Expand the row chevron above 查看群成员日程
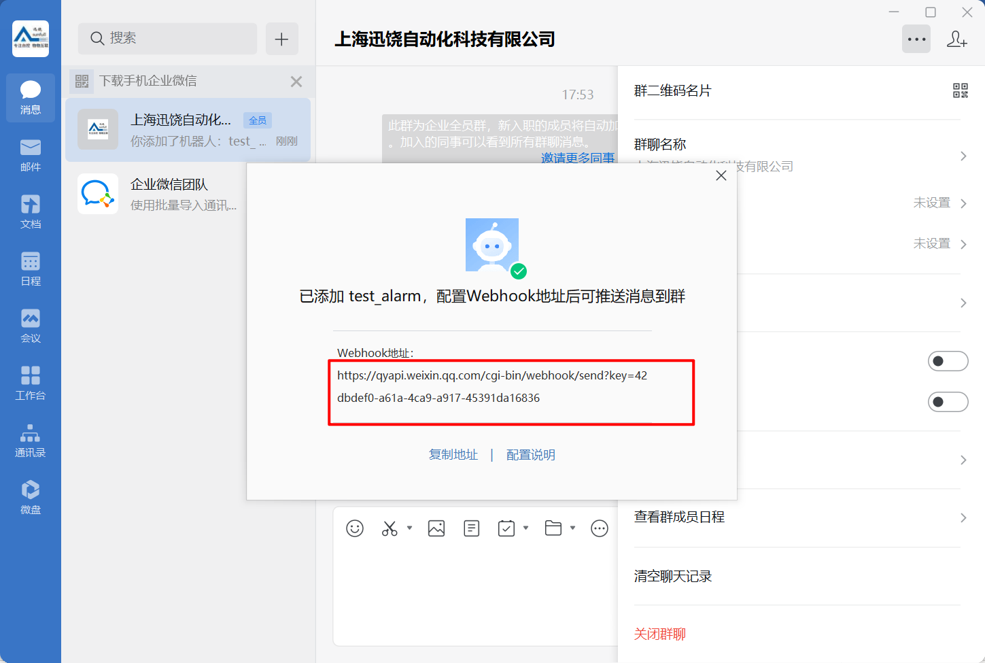 [x=963, y=460]
